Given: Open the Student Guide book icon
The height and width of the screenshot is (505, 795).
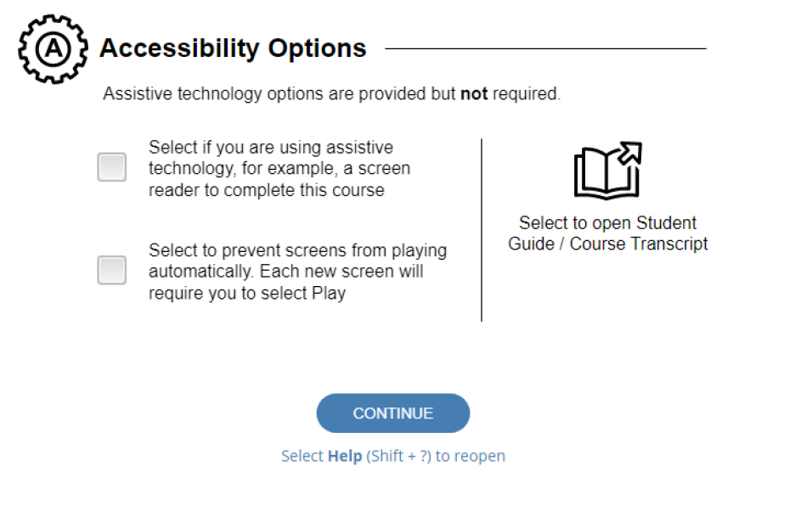Looking at the screenshot, I should (608, 170).
